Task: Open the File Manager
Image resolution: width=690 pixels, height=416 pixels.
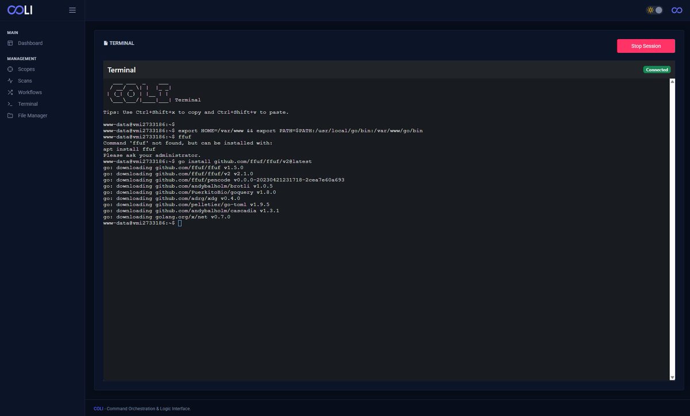Action: [32, 115]
